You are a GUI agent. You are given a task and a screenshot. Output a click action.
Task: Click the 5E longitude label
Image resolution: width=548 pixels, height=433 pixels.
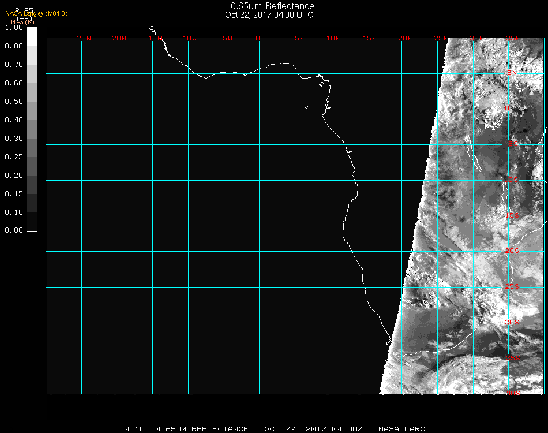(x=299, y=38)
